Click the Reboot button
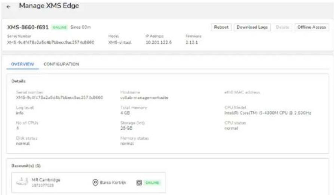Screen dimensions: 334x195 (221, 27)
